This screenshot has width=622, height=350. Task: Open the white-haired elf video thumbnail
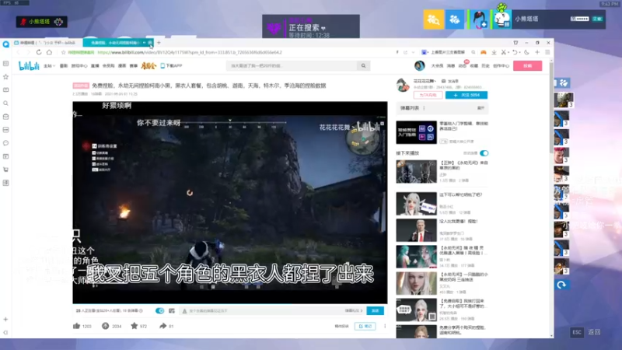(x=416, y=204)
